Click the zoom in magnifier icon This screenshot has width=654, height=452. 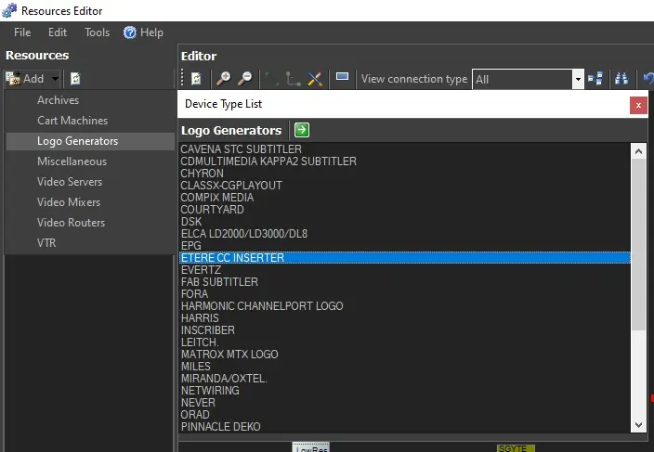(224, 79)
